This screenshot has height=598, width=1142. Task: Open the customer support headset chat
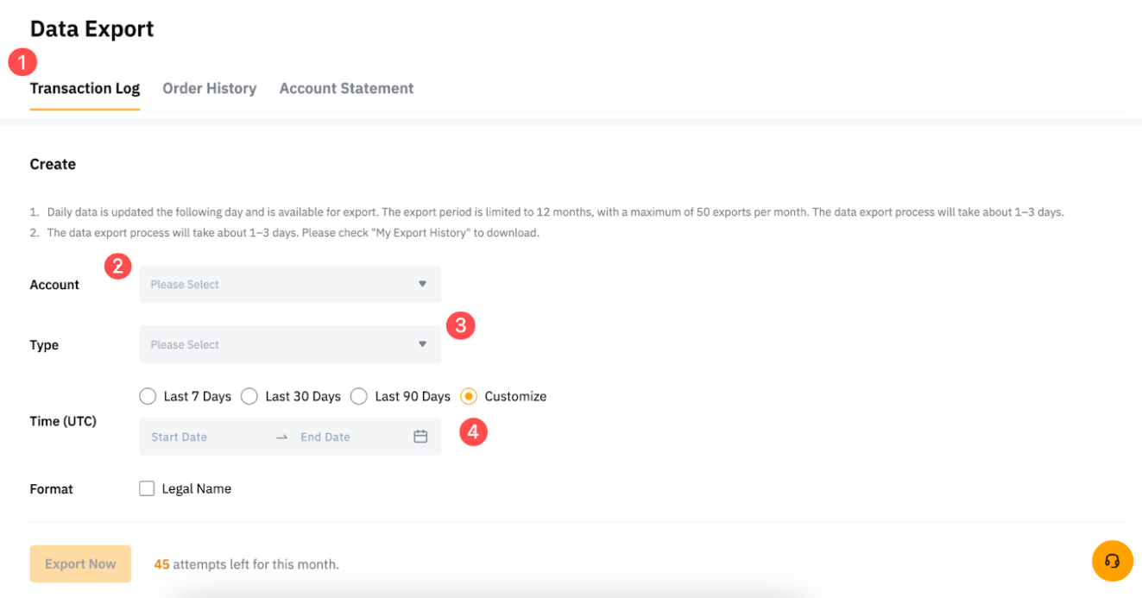tap(1112, 561)
